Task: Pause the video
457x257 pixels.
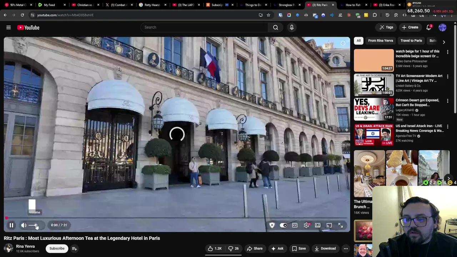Action: click(11, 225)
